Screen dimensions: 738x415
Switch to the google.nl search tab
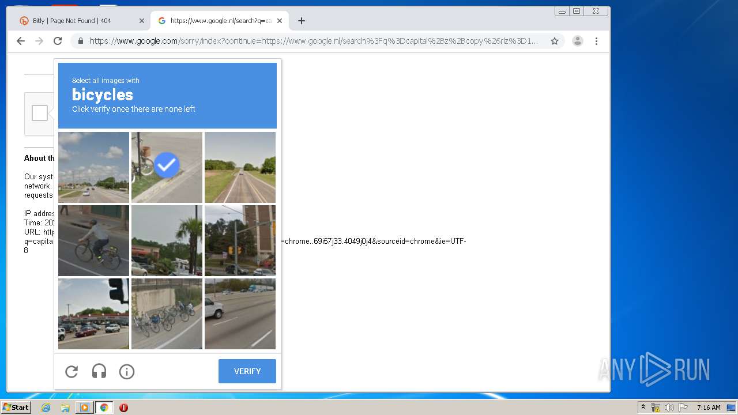point(220,21)
